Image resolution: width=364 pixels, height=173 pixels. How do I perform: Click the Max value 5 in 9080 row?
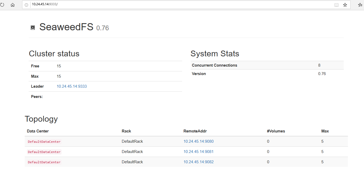(x=322, y=141)
